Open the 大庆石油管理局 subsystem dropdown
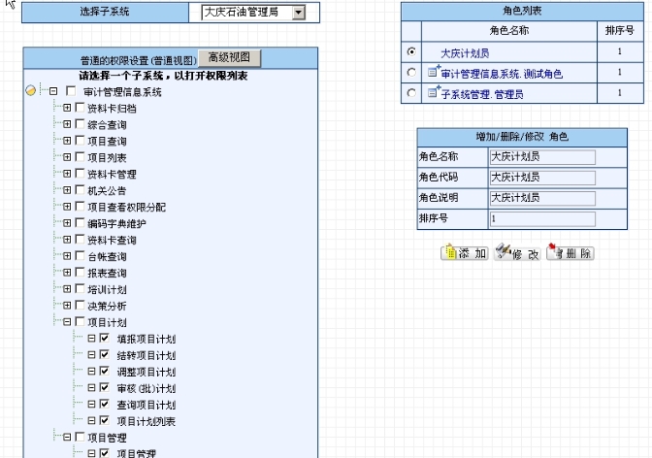The width and height of the screenshot is (652, 458). point(298,13)
